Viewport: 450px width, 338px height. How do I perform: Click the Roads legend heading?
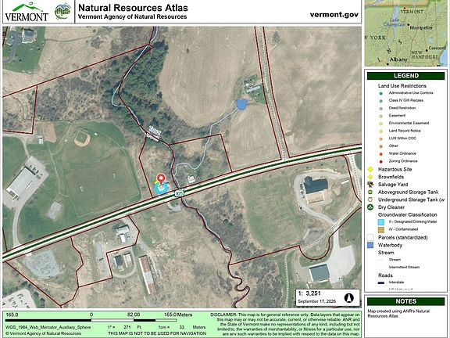click(385, 275)
